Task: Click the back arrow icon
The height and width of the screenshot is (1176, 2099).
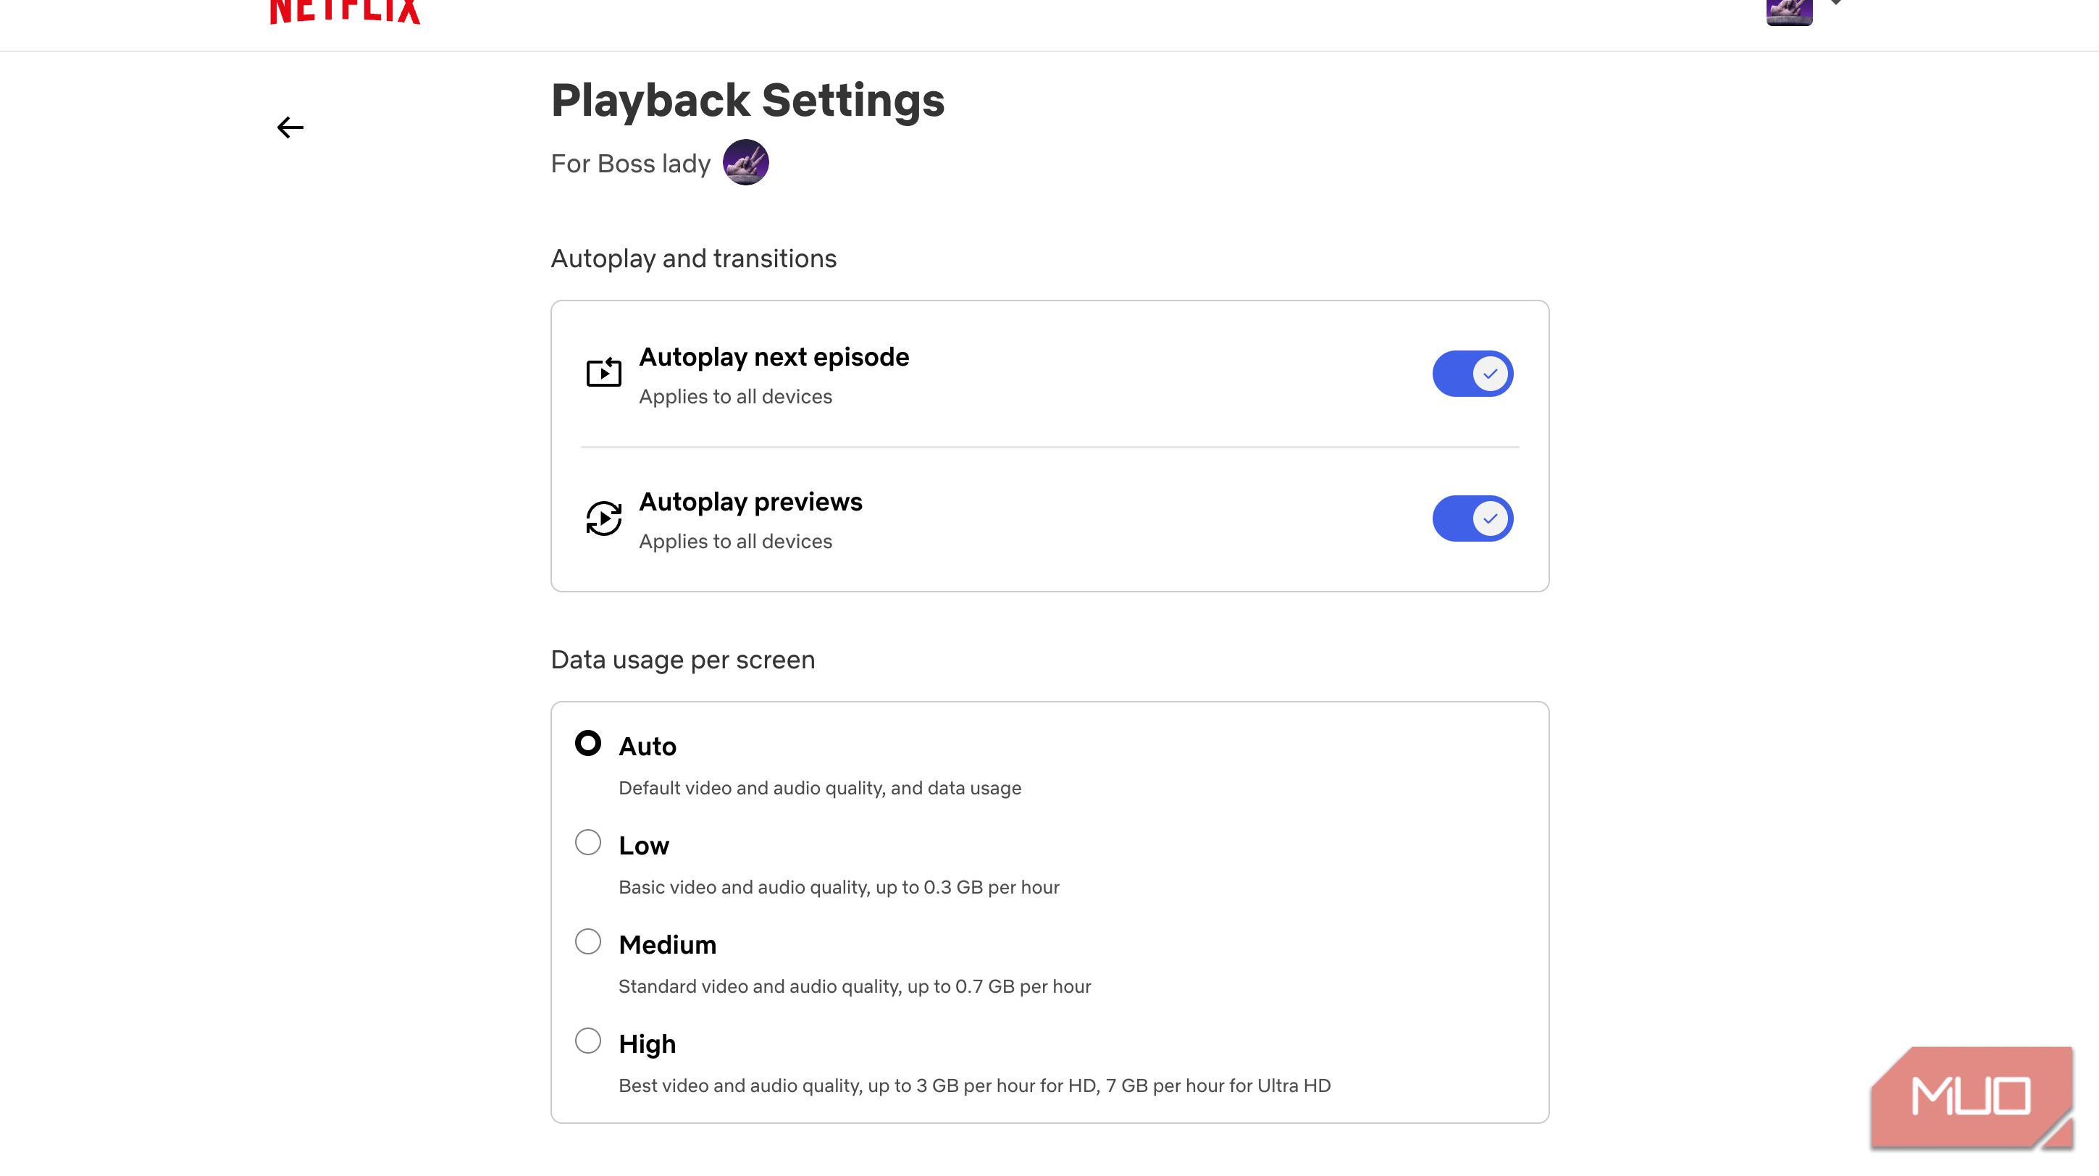Action: point(290,128)
